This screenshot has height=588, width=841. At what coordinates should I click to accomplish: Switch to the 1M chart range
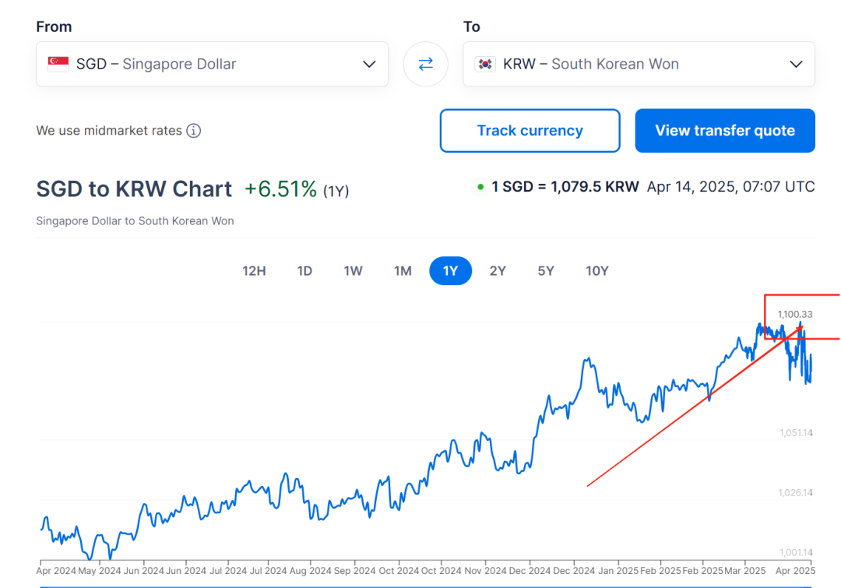(x=403, y=270)
